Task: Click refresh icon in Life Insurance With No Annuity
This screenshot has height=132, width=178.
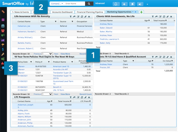Action: (x=82, y=17)
